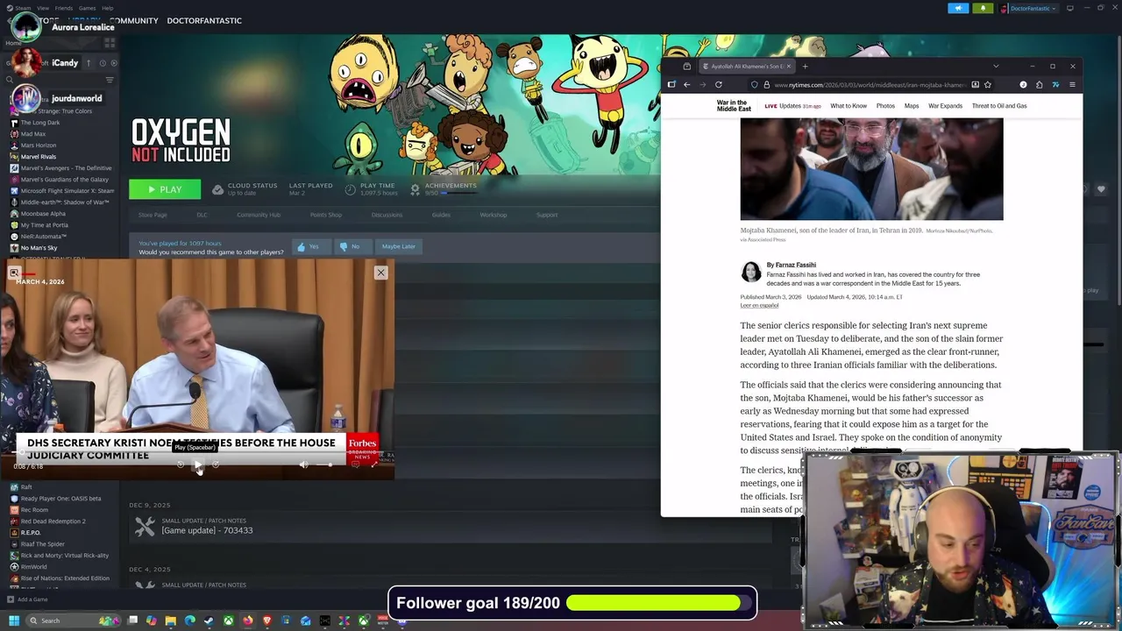This screenshot has width=1122, height=631.
Task: Start Oxygen Not Included with green PLAY button
Action: 165,189
